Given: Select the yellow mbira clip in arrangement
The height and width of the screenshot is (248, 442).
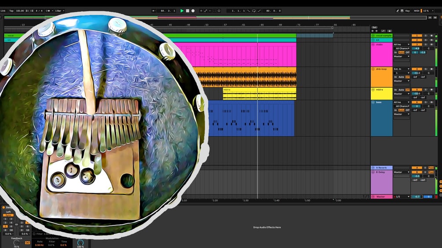Looking at the screenshot, I should 259,93.
